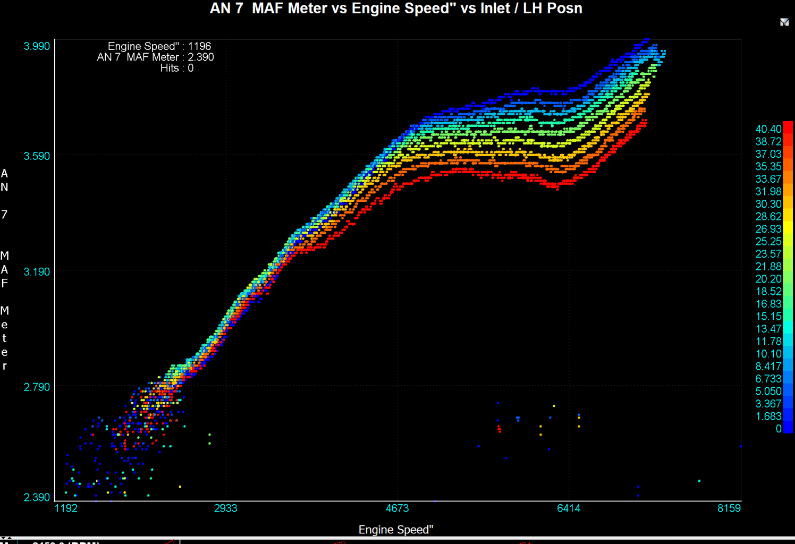Screen dimensions: 795x544
Task: Click the 20.20 legend scale value
Action: point(768,279)
